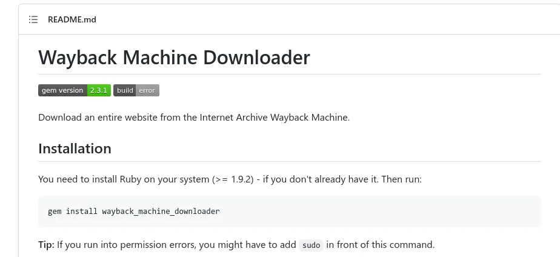Click the Installation section heading
Screen dimensions: 560x257
(75, 148)
